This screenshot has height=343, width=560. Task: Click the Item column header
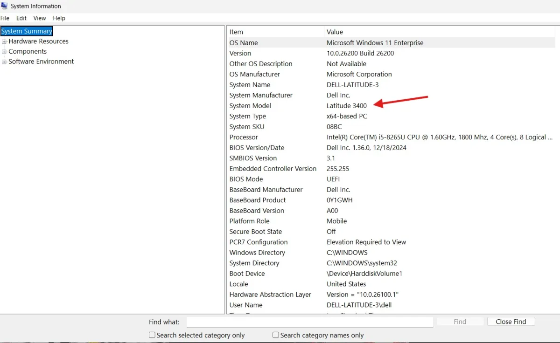tap(275, 32)
